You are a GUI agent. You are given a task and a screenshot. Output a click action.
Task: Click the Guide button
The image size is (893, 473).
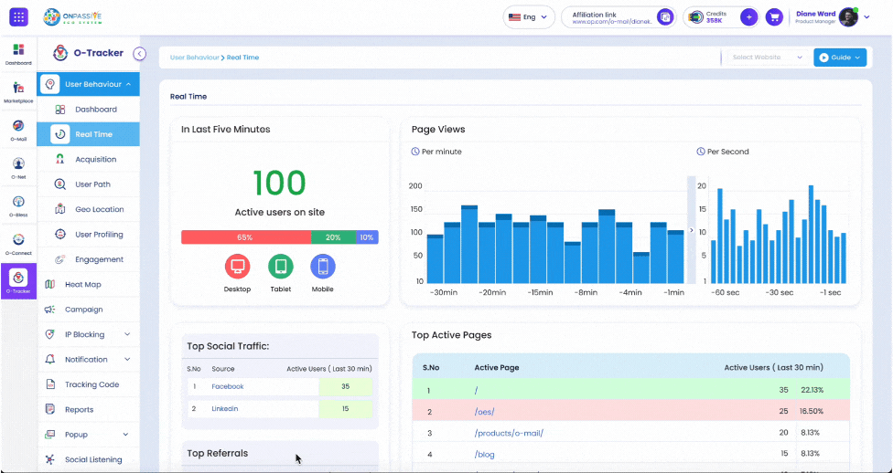840,58
